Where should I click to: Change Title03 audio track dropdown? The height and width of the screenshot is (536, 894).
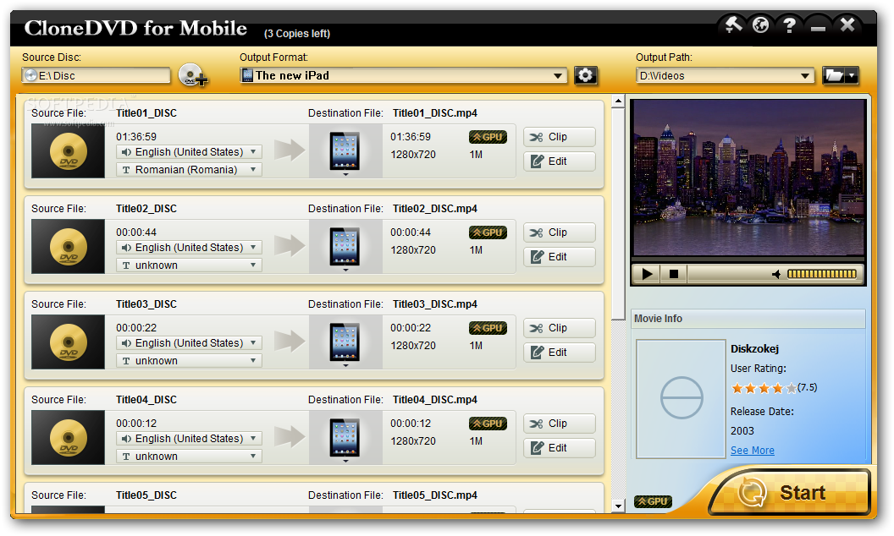coord(190,343)
